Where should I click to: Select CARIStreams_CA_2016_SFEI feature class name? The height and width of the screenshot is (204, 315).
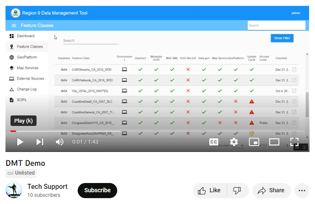click(92, 70)
